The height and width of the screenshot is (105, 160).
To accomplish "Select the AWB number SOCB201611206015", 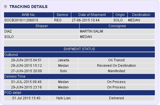I will (x=21, y=20).
